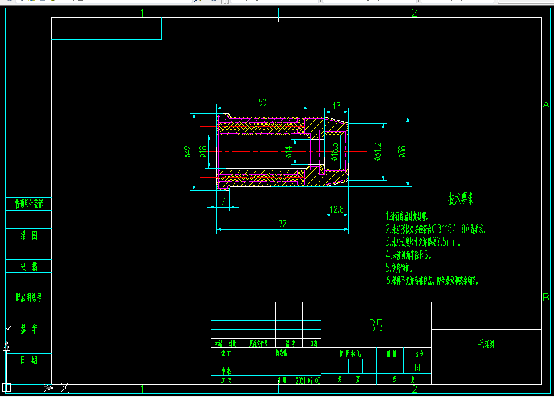Viewport: 554px width, 397px height.
Task: Click the 技术要求 heading text
Action: 461,199
